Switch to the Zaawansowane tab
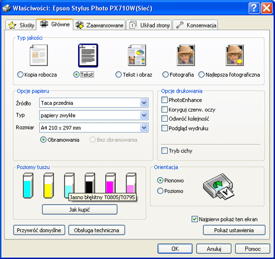The height and width of the screenshot is (259, 275). (x=99, y=25)
